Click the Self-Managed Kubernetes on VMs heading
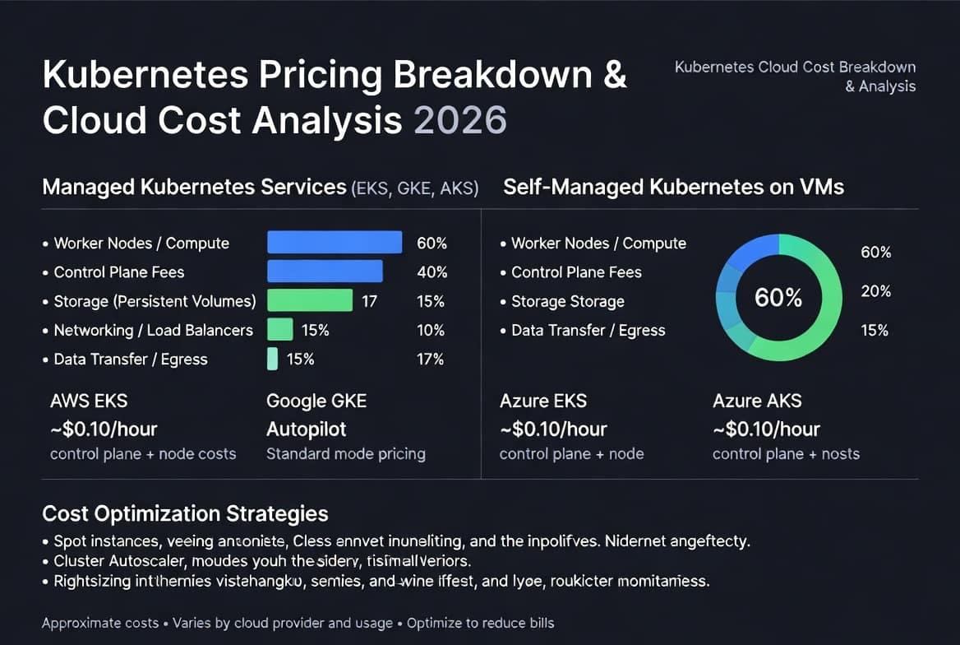The width and height of the screenshot is (960, 645). click(673, 187)
